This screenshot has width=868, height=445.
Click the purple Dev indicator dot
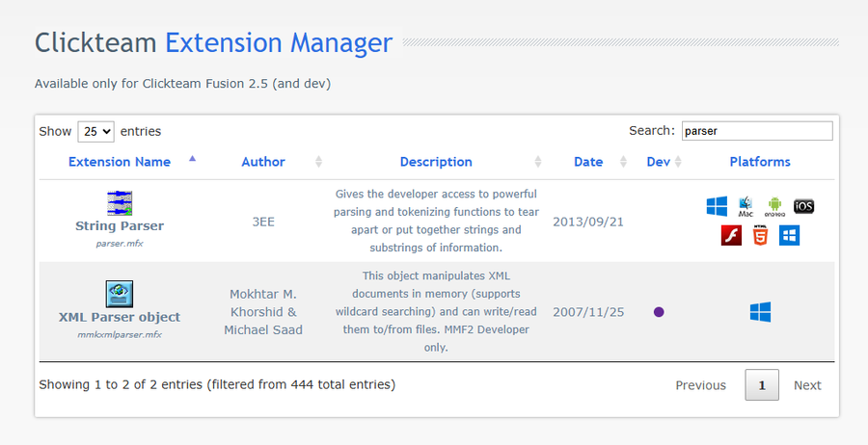[659, 312]
